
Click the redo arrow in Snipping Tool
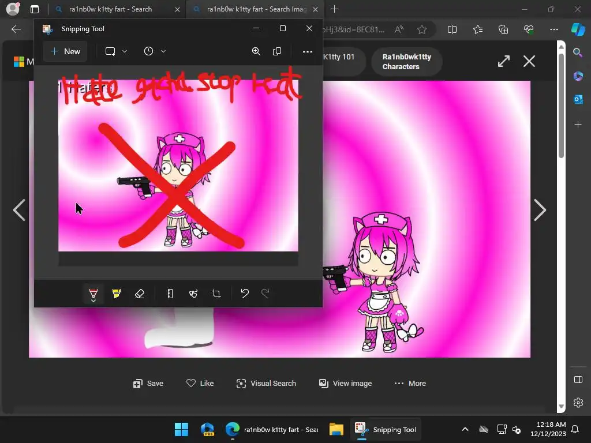point(265,294)
